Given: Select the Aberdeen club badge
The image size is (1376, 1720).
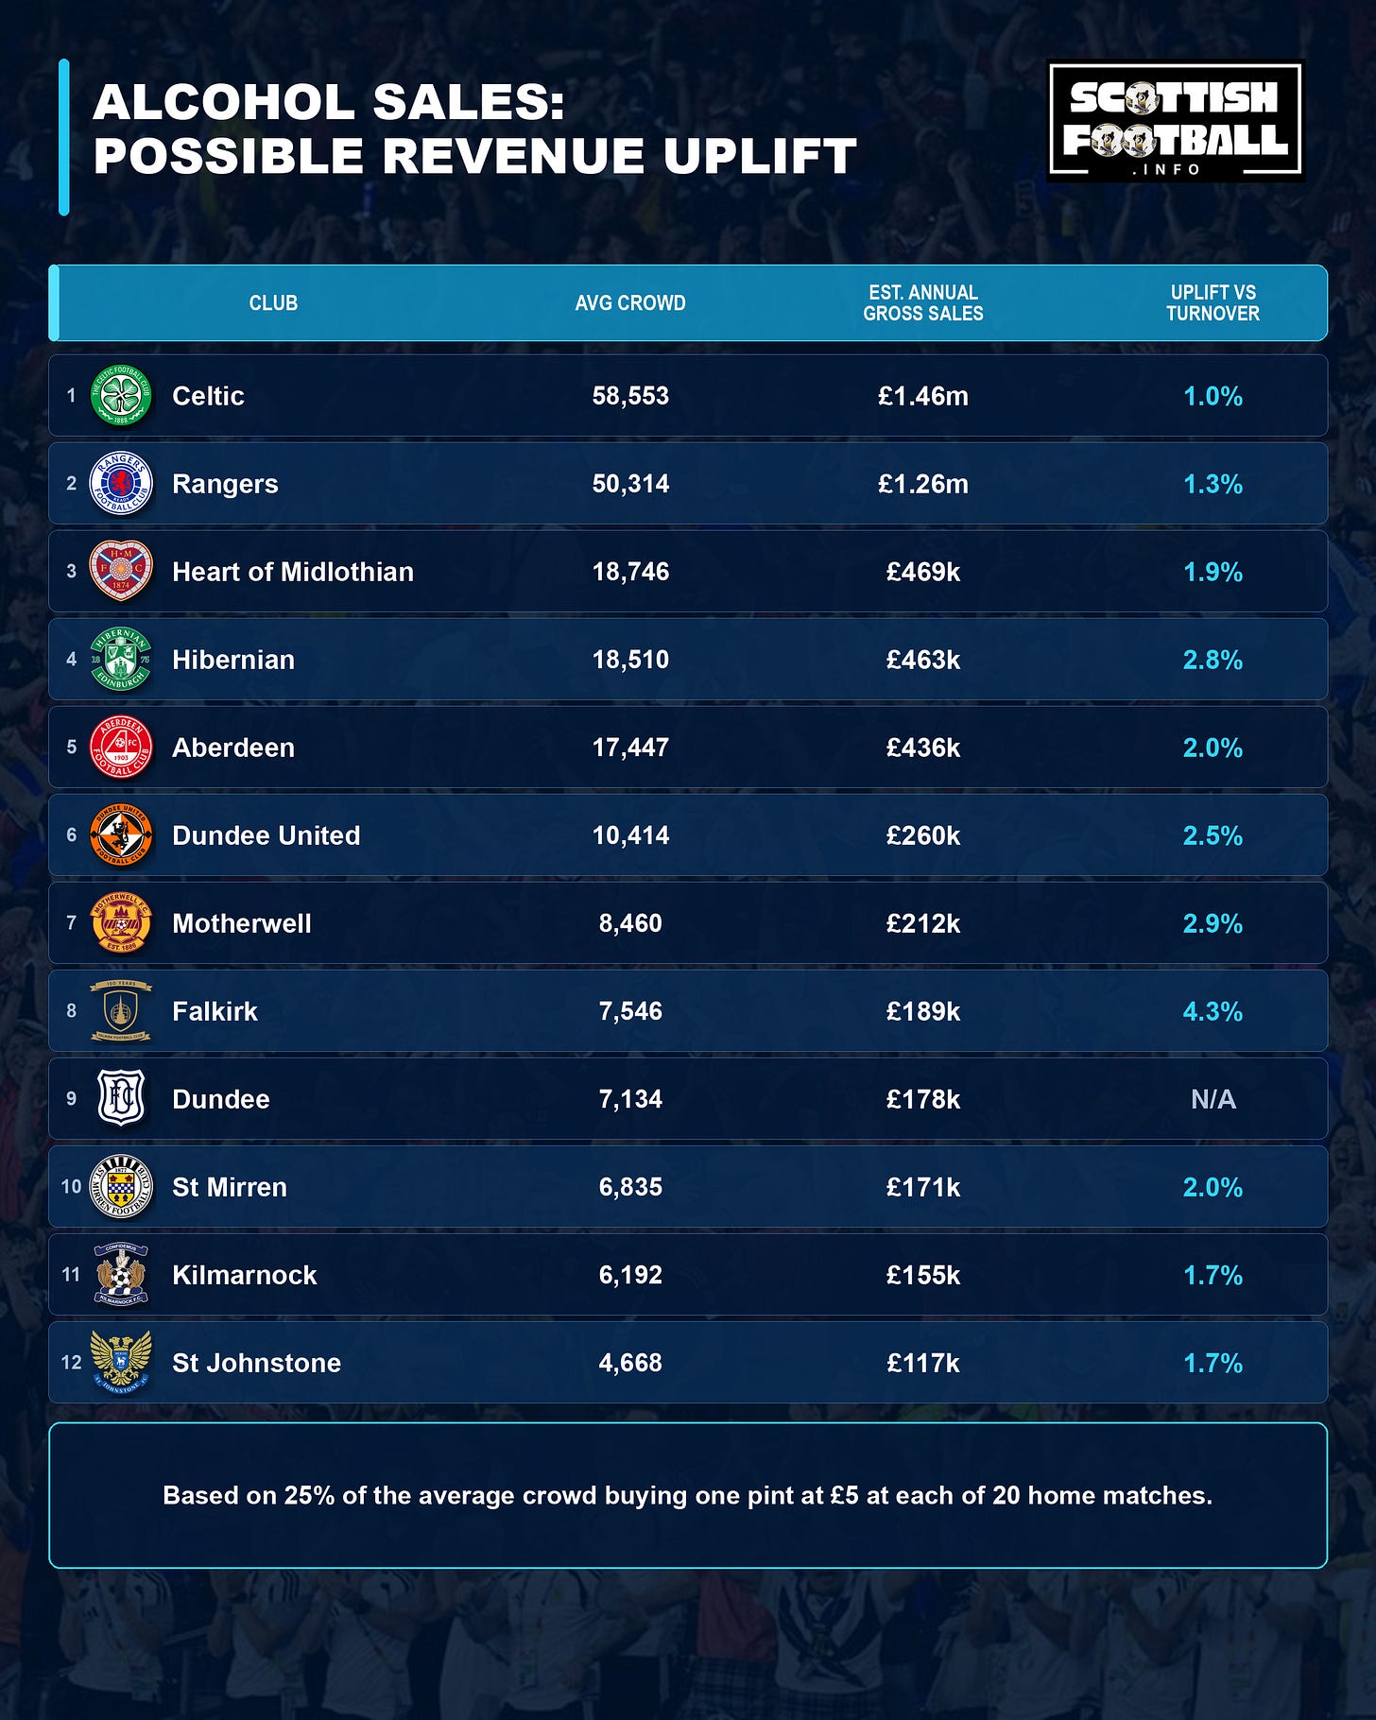Looking at the screenshot, I should coord(121,748).
